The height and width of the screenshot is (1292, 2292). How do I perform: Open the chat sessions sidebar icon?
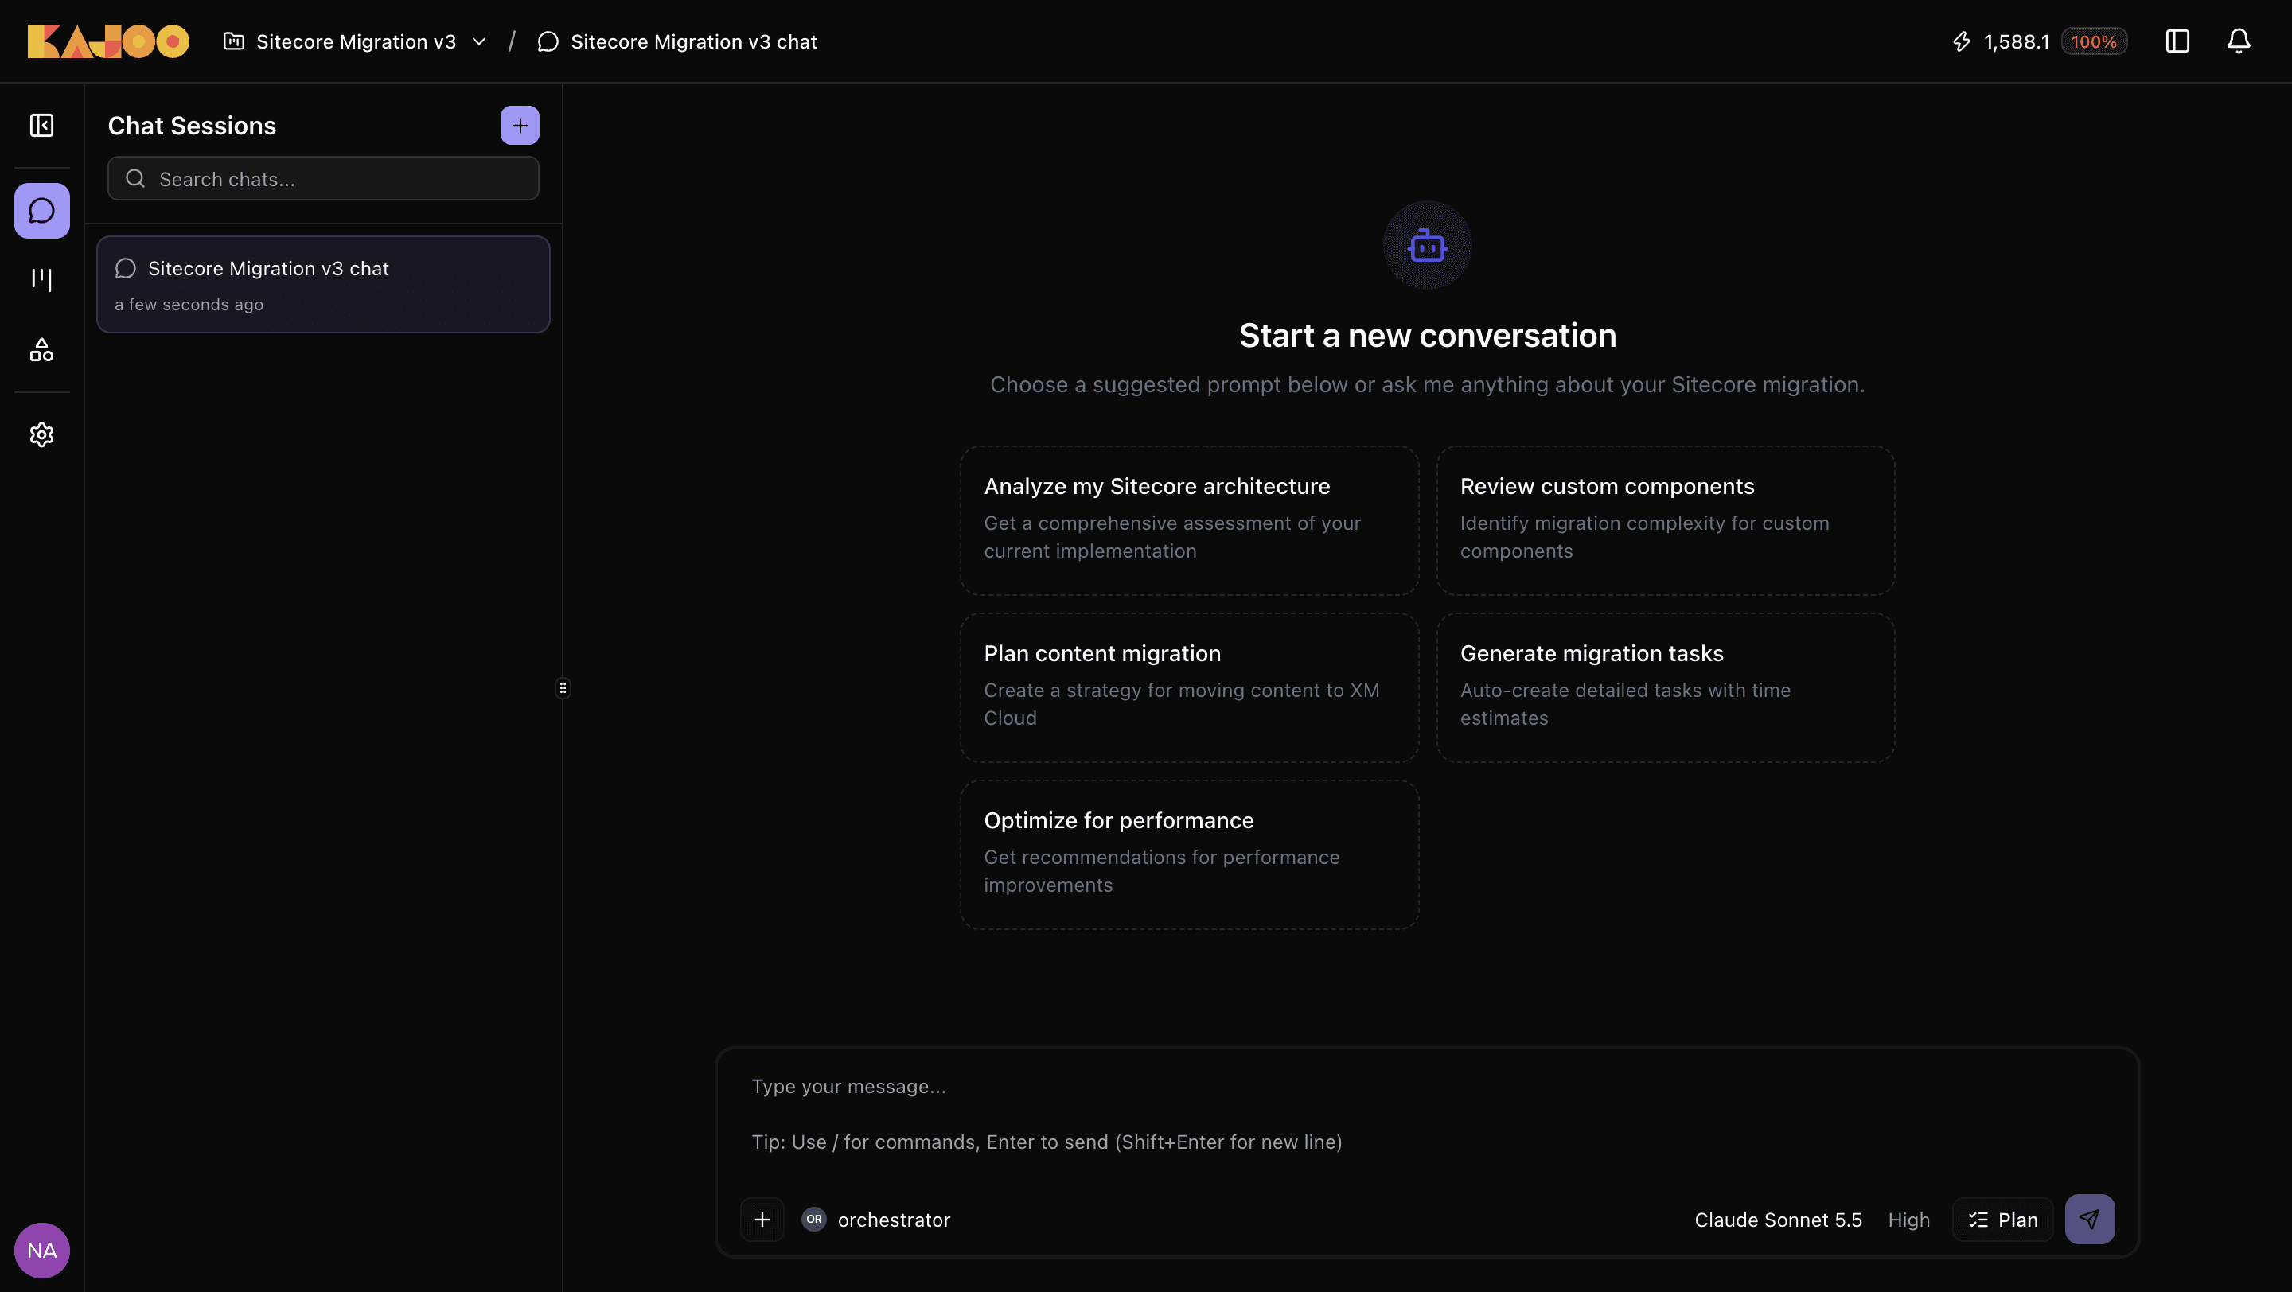tap(42, 211)
